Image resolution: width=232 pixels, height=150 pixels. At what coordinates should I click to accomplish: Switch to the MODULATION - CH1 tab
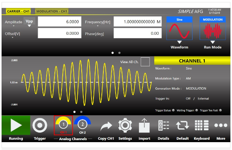click(52, 11)
